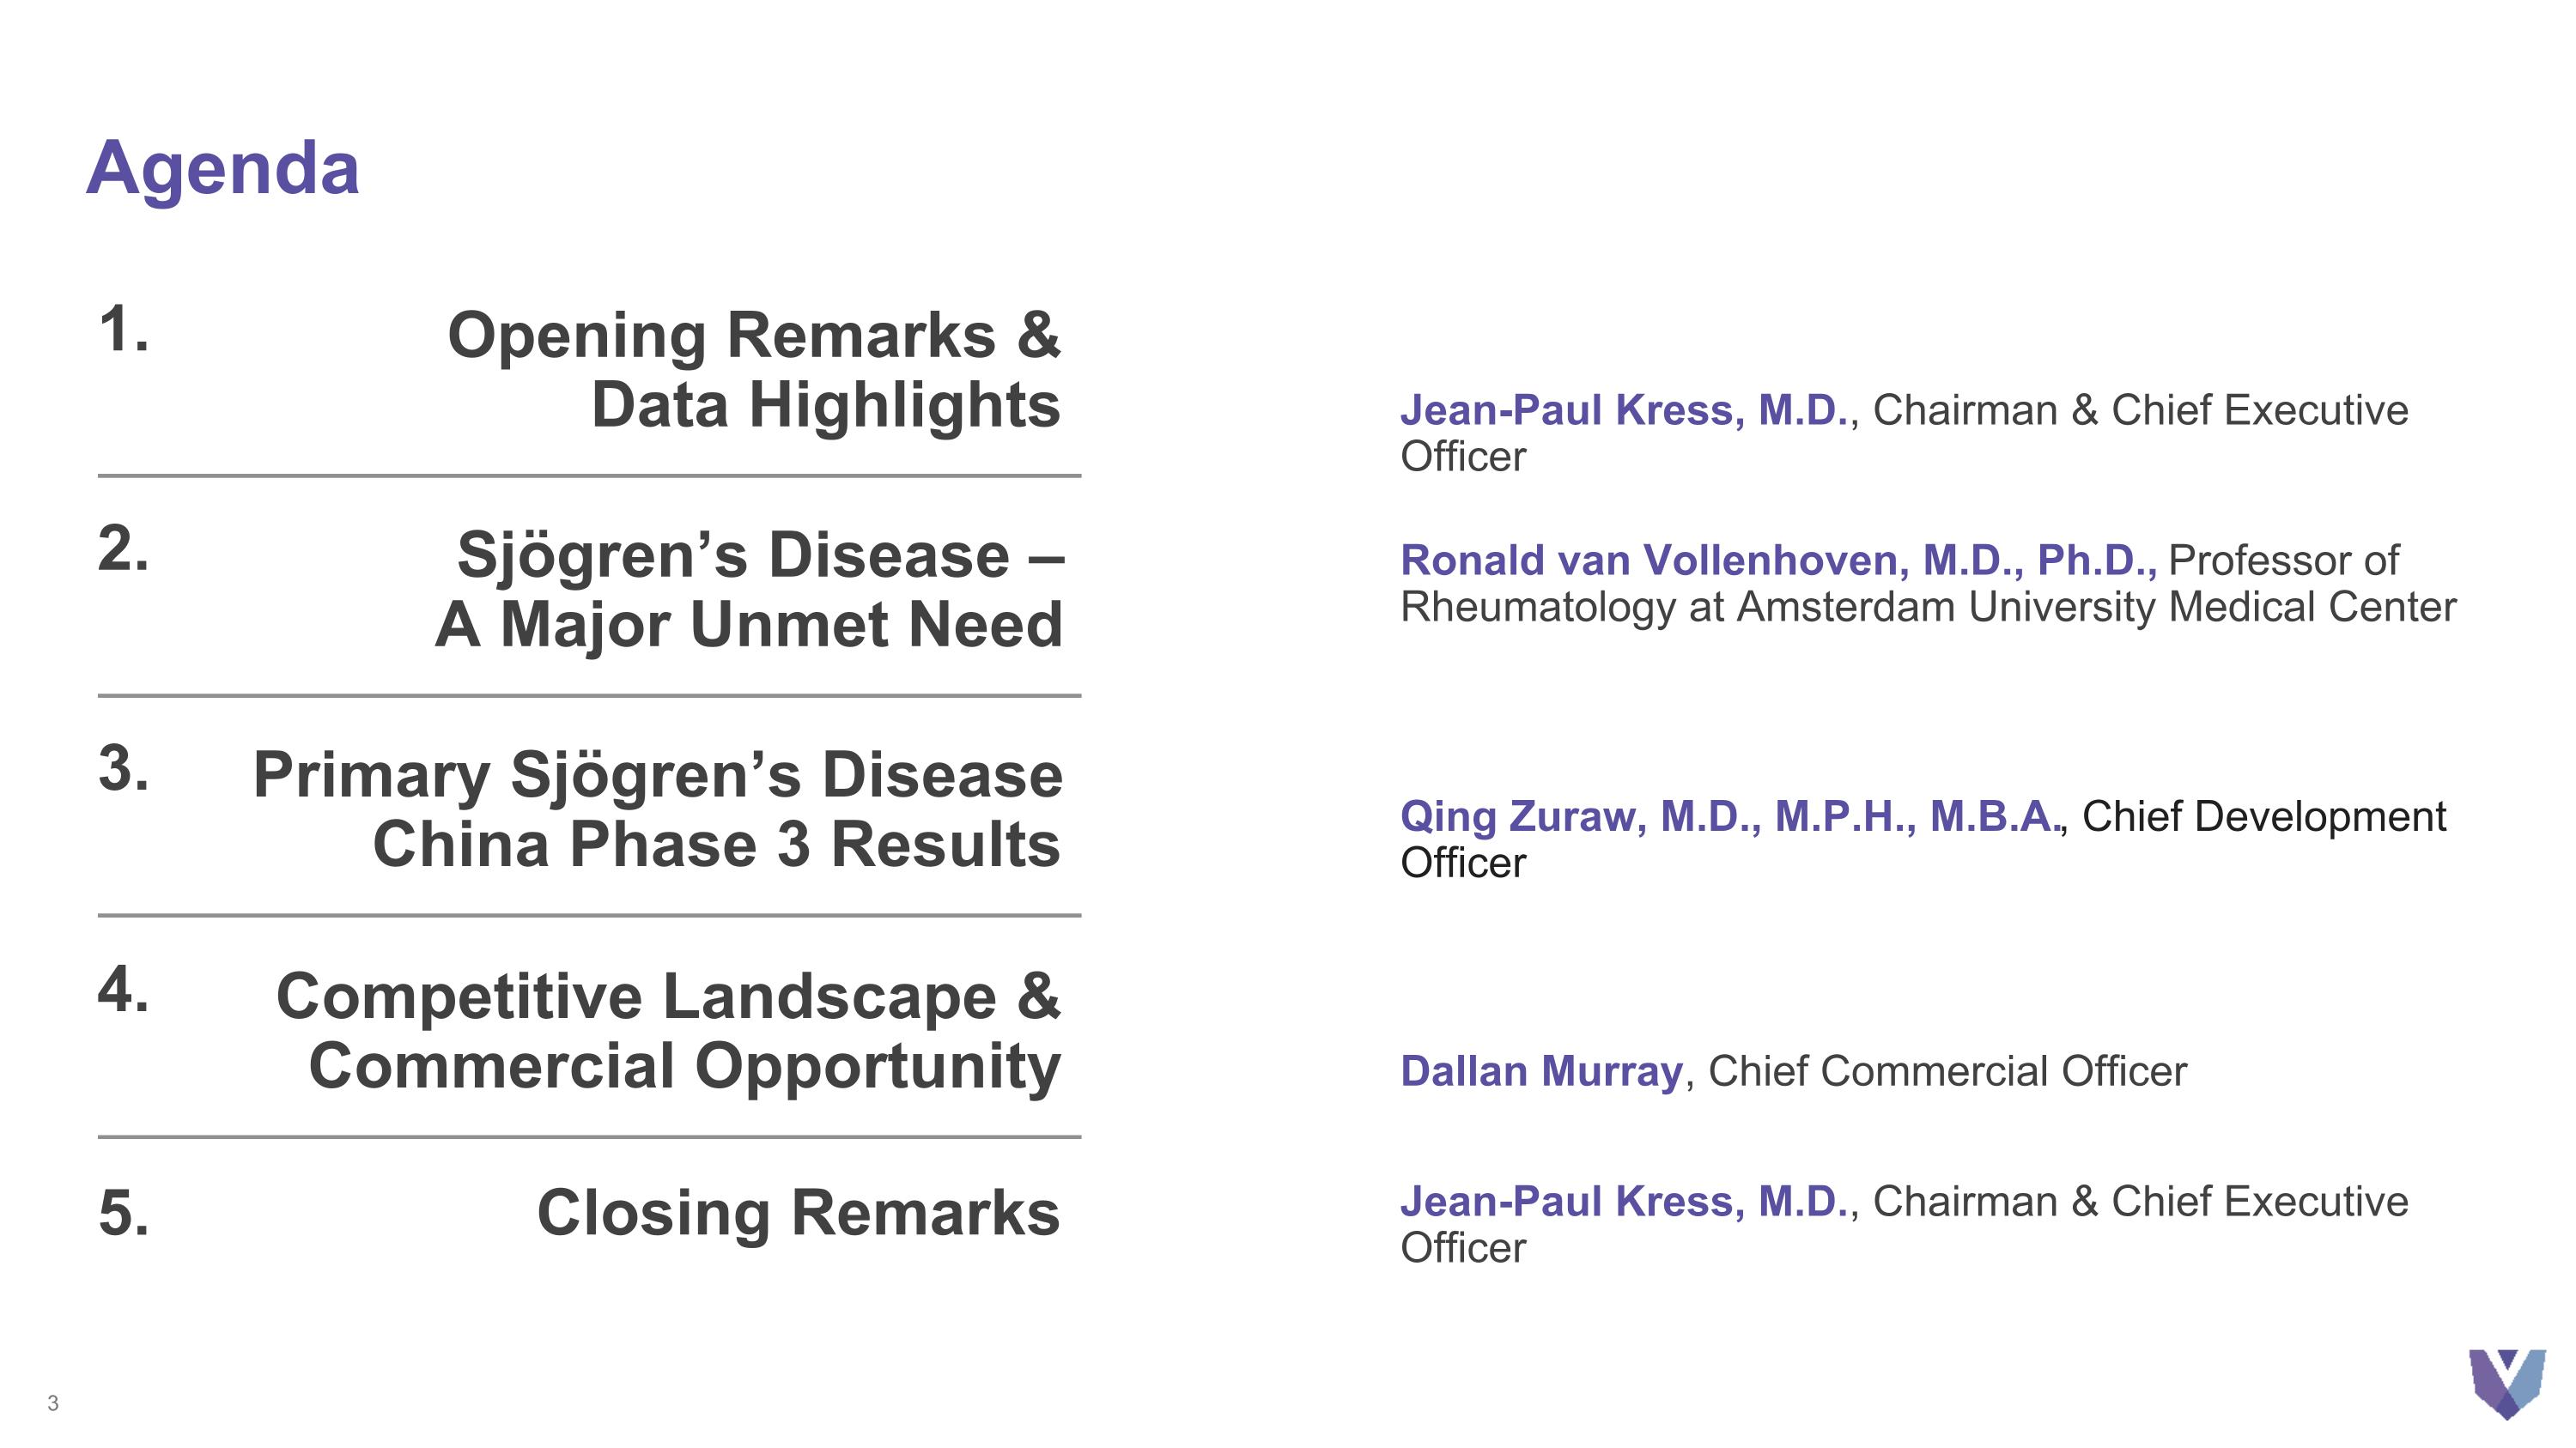Select agenda number 1 marker
The image size is (2576, 1448).
(x=123, y=329)
